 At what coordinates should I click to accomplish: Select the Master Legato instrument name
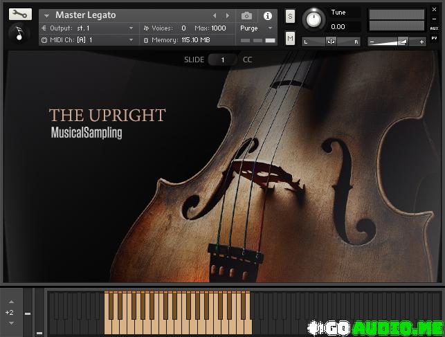tap(85, 15)
